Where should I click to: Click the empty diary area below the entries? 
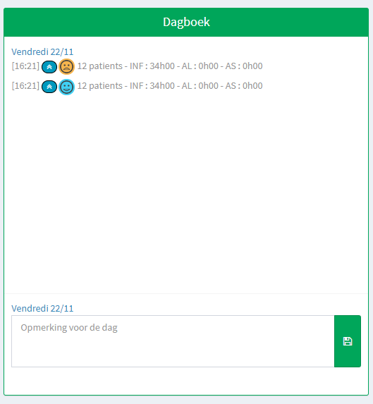click(x=186, y=193)
